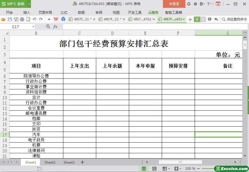Screen dimensions: 249x172
Task: Select the 院领导办公费 cell
Action: click(x=36, y=76)
